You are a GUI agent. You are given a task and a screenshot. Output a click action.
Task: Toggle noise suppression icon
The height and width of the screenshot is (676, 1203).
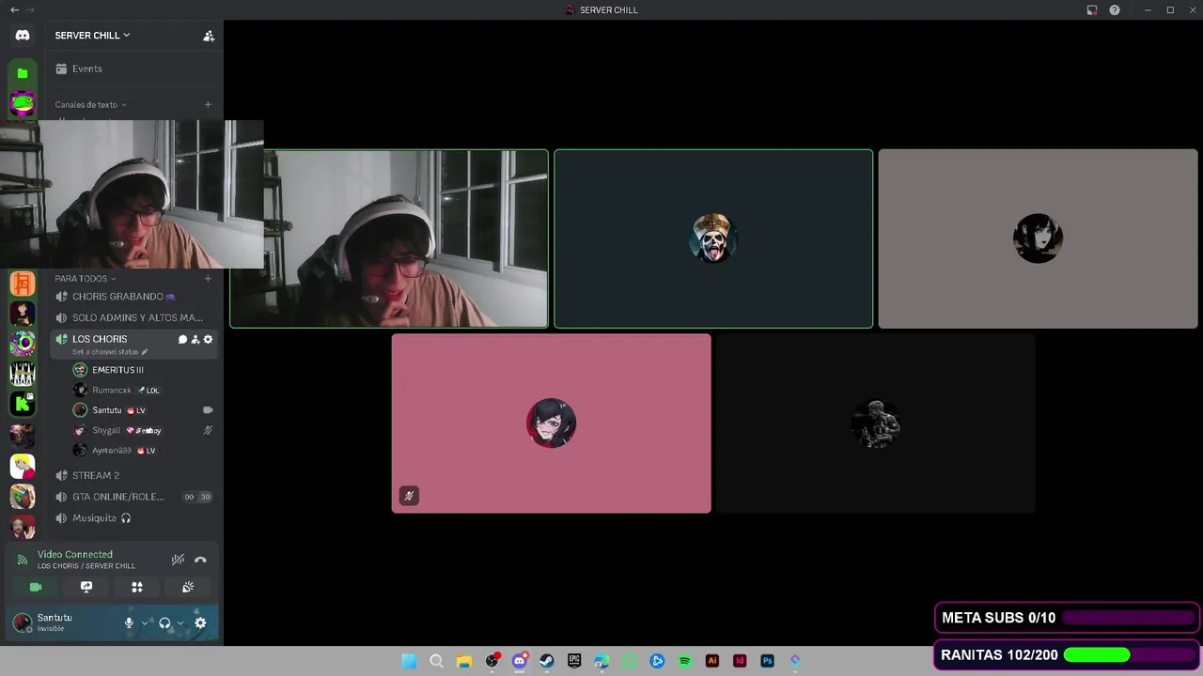pyautogui.click(x=178, y=560)
